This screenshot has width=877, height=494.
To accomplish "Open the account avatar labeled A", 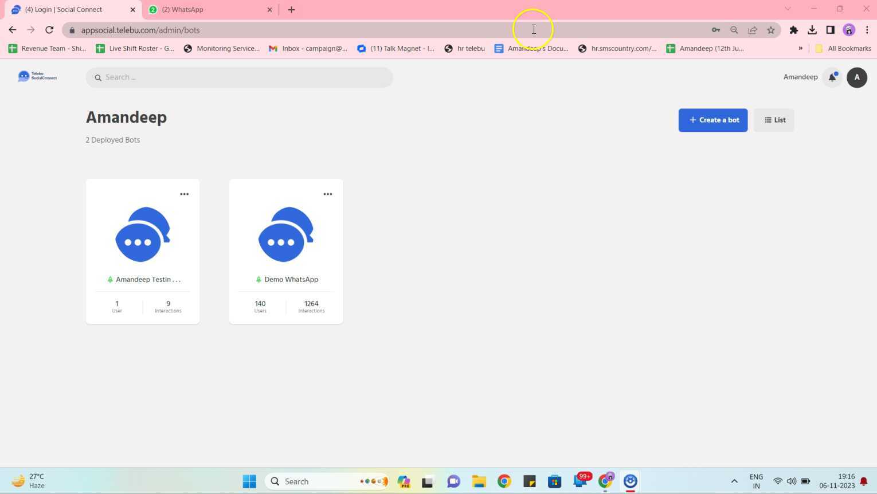I will coord(856,77).
